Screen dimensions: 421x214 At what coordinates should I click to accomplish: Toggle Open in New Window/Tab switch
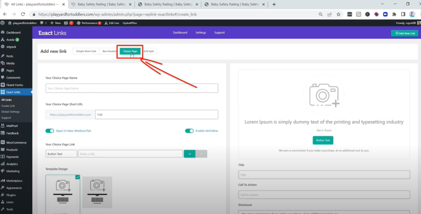click(x=50, y=131)
